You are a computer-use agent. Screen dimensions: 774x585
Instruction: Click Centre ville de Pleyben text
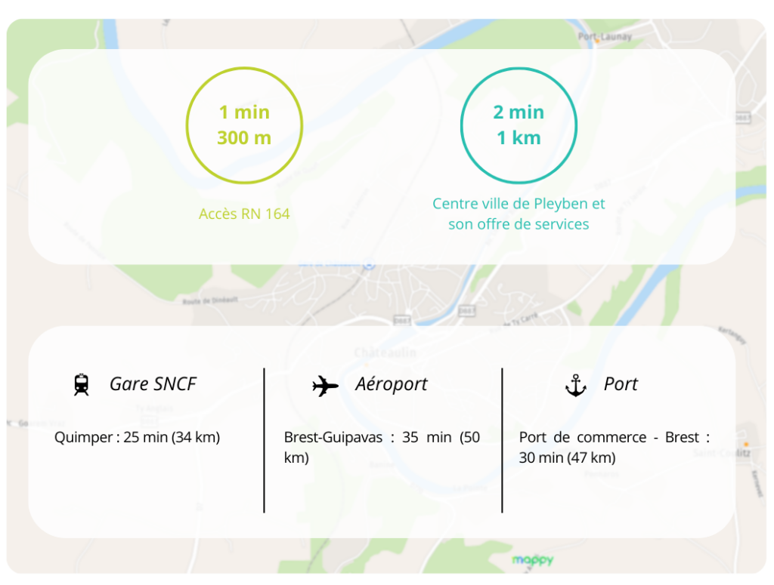(519, 204)
